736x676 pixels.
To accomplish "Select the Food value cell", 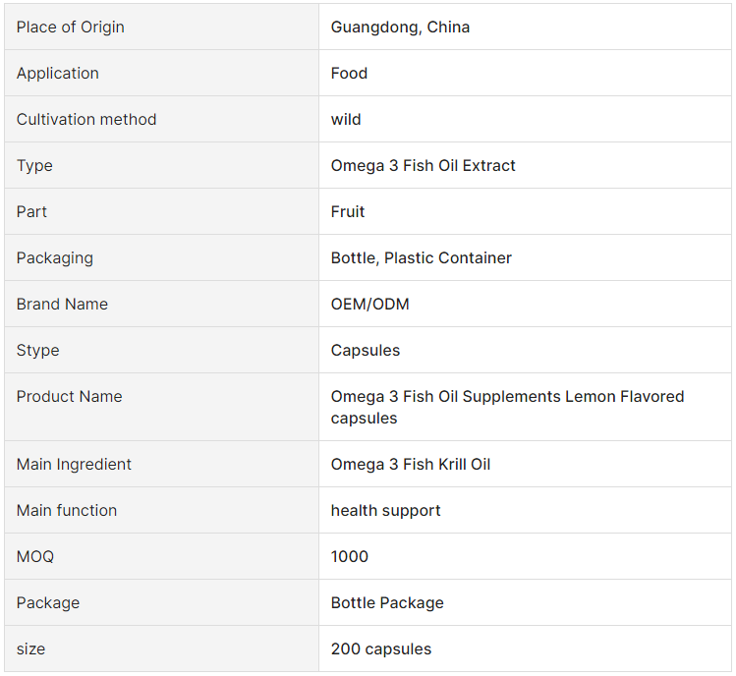I will pos(525,73).
